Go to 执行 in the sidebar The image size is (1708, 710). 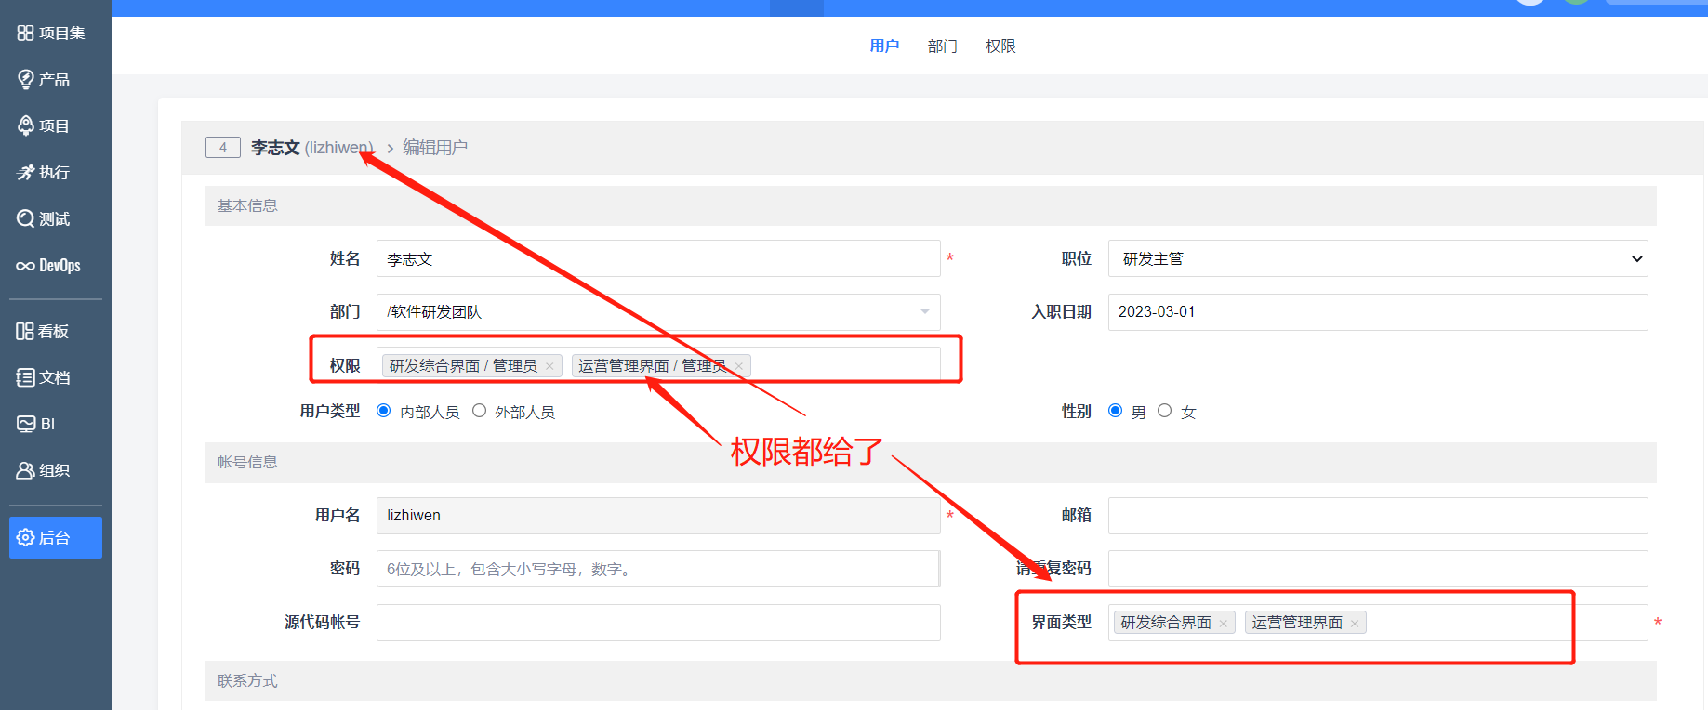[x=45, y=173]
